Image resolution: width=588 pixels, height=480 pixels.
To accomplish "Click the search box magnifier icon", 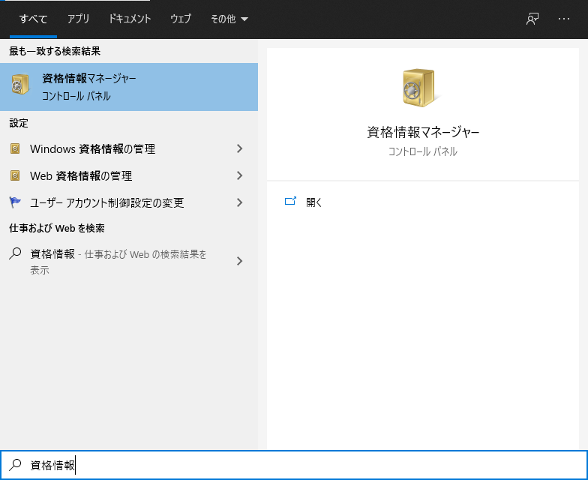I will (15, 465).
